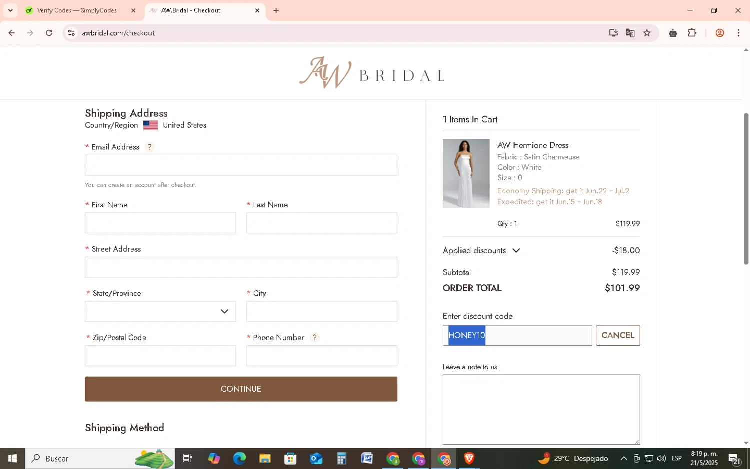Image resolution: width=750 pixels, height=469 pixels.
Task: Close the AW.Bridal Checkout tab
Action: [x=257, y=10]
